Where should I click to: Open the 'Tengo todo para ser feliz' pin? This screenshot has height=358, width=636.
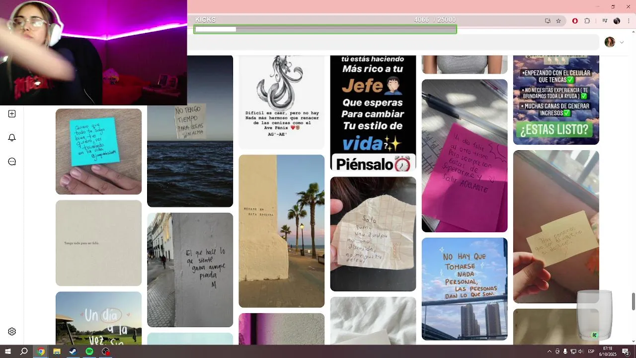click(98, 243)
